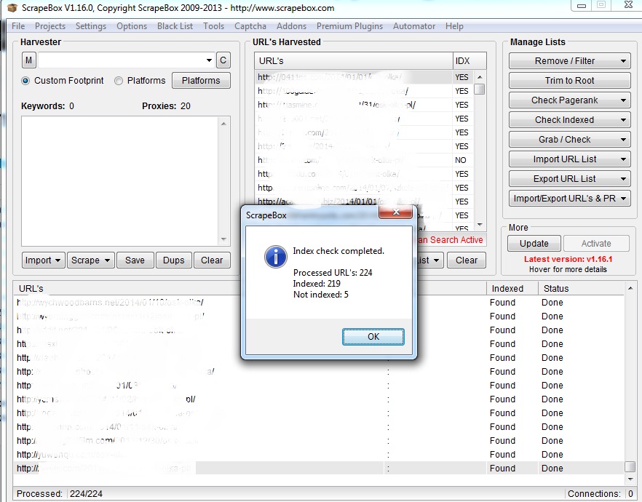Screen dimensions: 642x502
Task: Click 'Latest version: v1.16.1' red text
Action: 568,259
